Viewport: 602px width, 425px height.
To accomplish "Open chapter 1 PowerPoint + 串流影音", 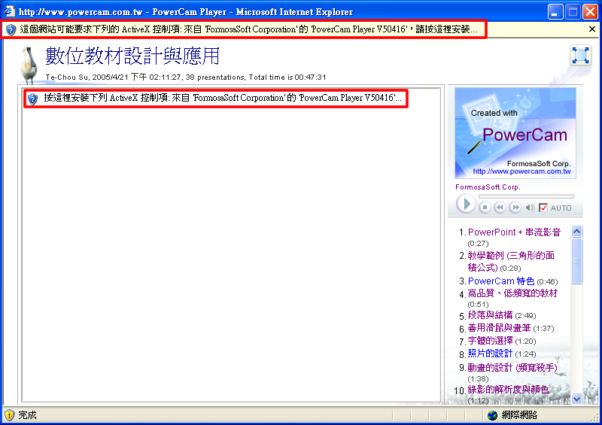I will click(x=514, y=232).
